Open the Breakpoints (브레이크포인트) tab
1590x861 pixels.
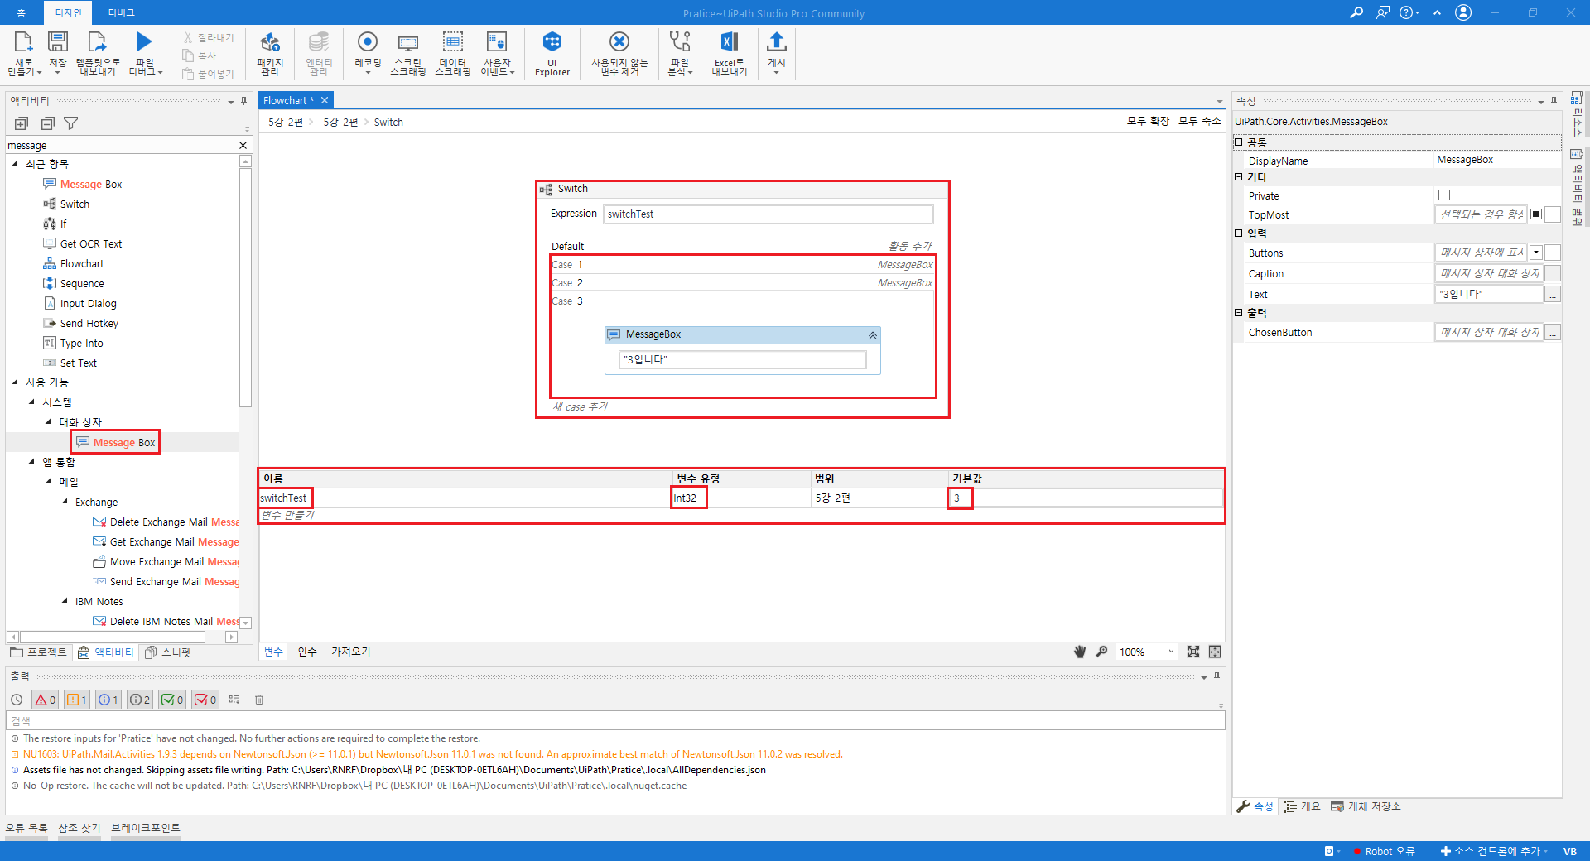(146, 828)
